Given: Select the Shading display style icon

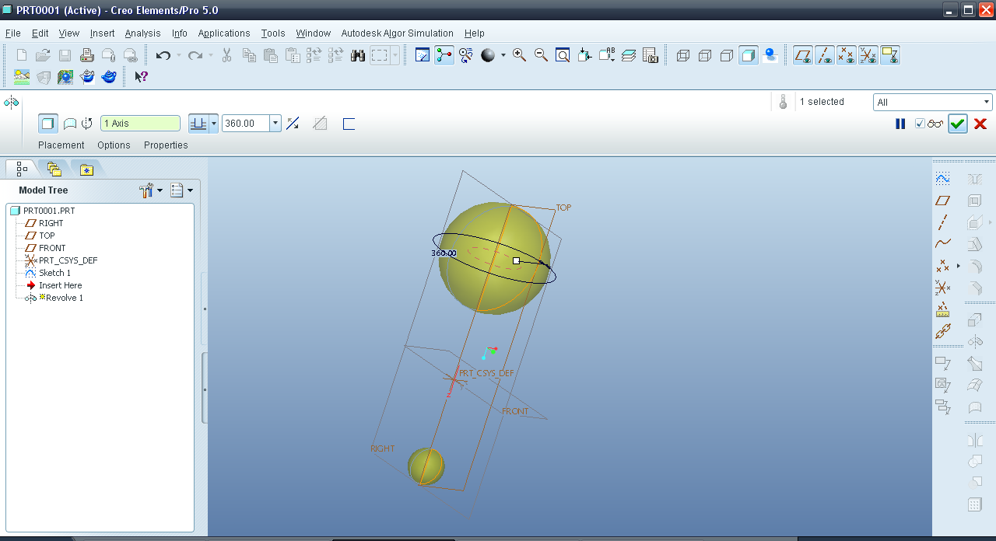Looking at the screenshot, I should coord(748,55).
